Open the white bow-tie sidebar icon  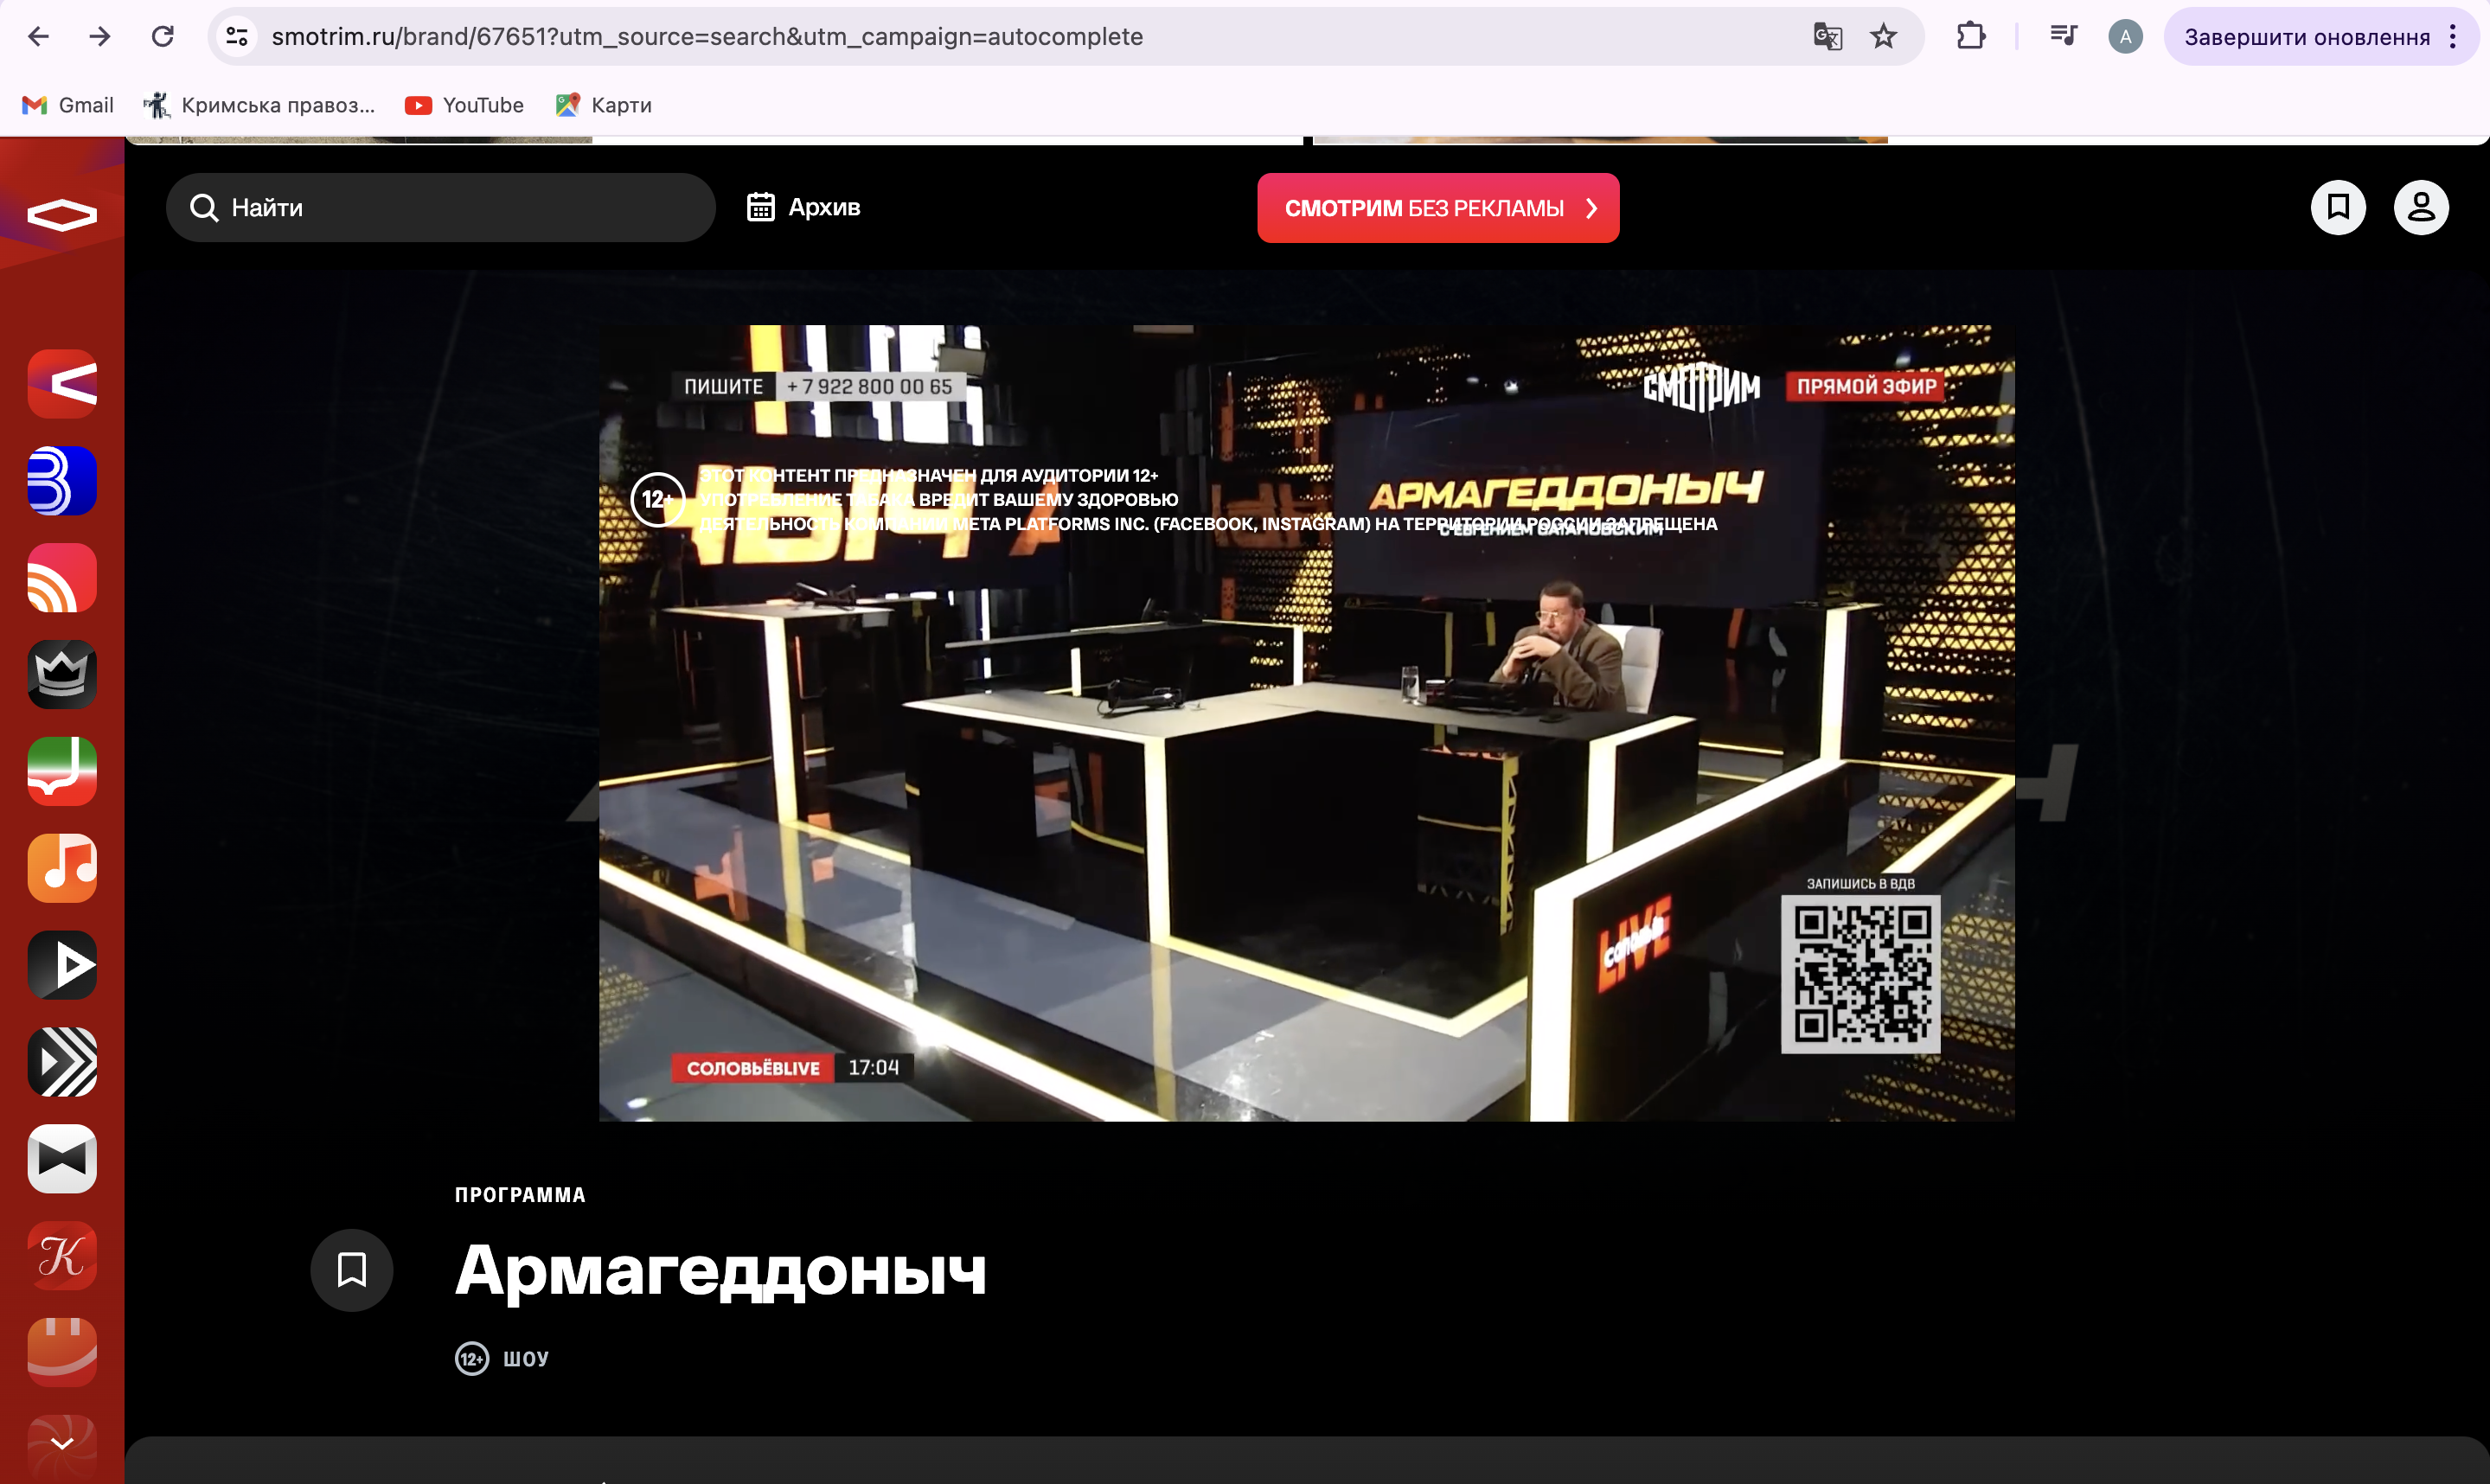point(62,1159)
